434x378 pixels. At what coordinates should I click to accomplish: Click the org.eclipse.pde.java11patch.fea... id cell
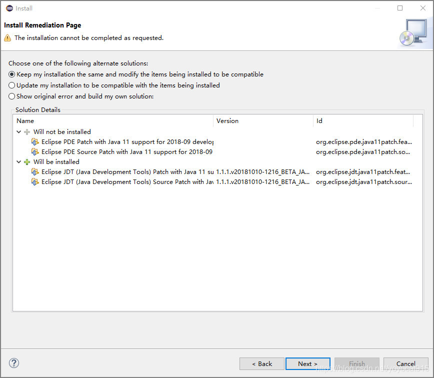tap(364, 142)
